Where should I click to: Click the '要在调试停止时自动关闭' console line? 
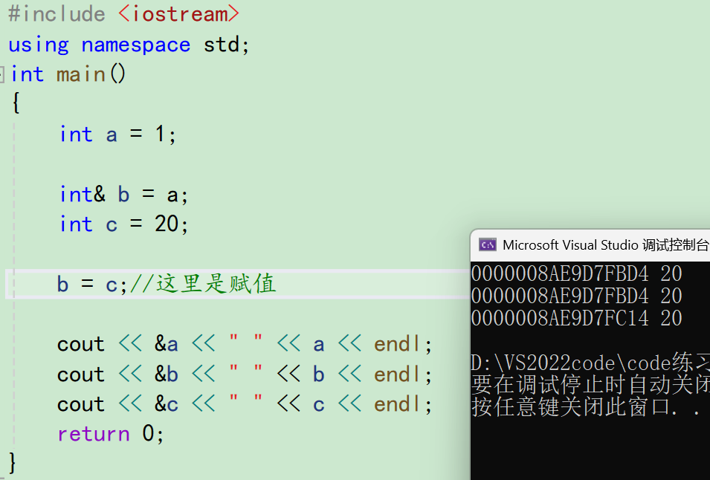tap(590, 385)
